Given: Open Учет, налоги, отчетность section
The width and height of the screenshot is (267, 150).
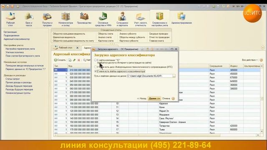Looking at the screenshot, I should (x=141, y=19).
